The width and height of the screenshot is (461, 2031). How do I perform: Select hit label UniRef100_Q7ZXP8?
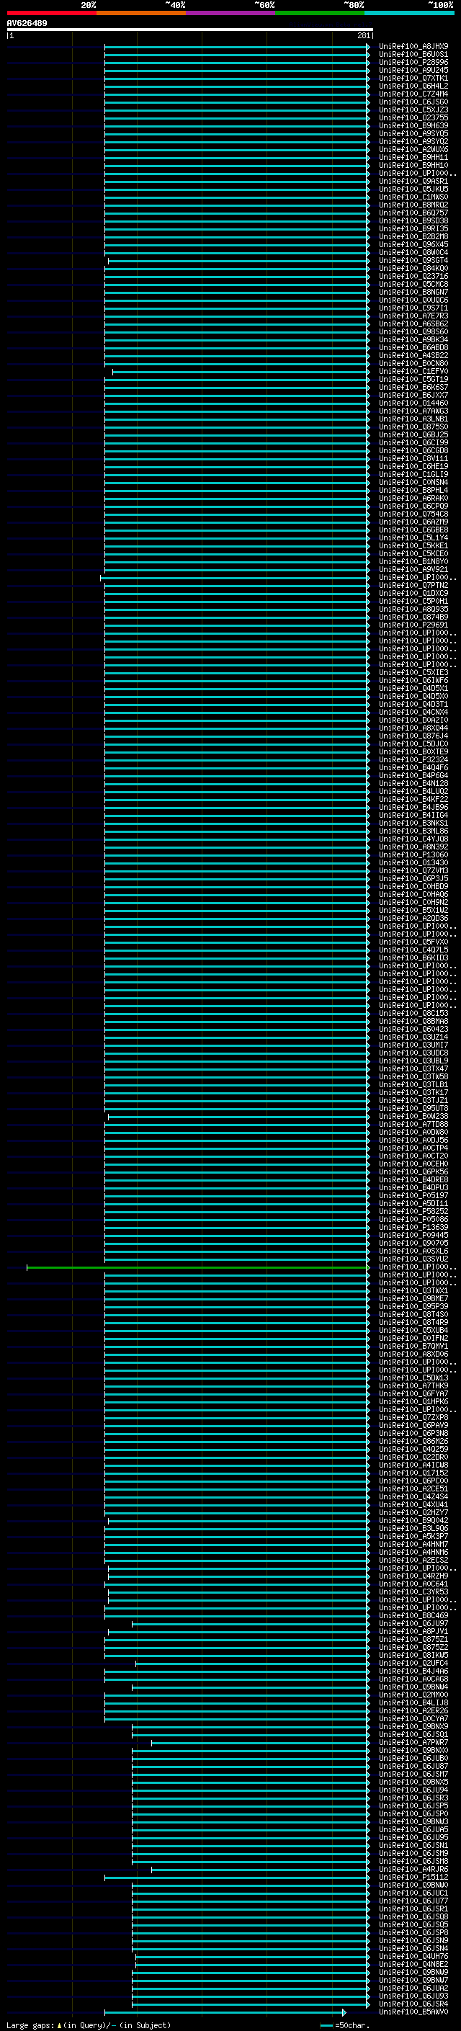(413, 1418)
